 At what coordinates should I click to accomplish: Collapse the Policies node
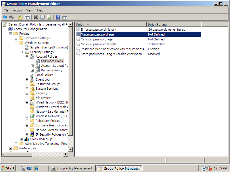[10, 34]
